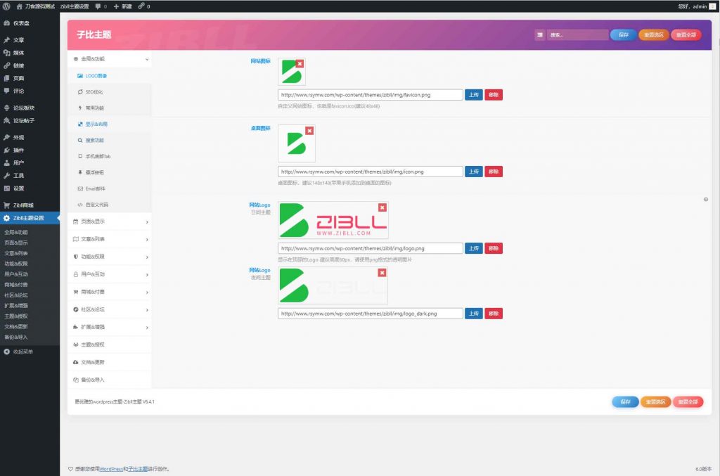Click 上传 button for the favicon URL
The width and height of the screenshot is (720, 476).
click(x=474, y=95)
